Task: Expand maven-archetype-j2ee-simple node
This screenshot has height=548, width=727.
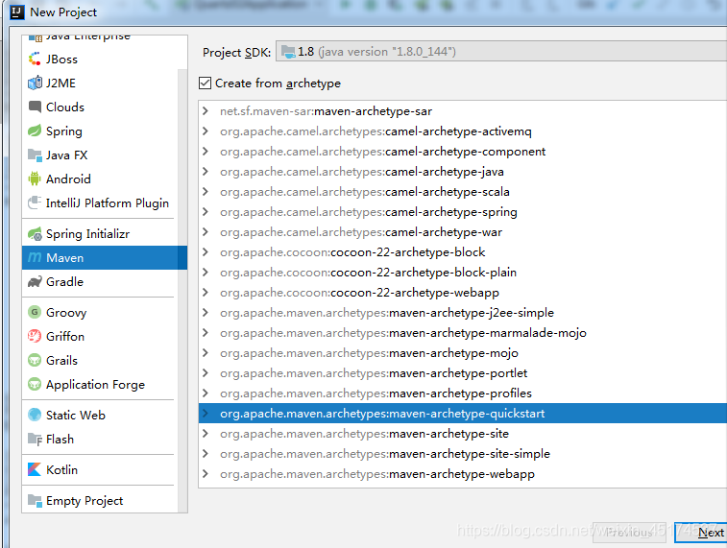Action: 206,313
